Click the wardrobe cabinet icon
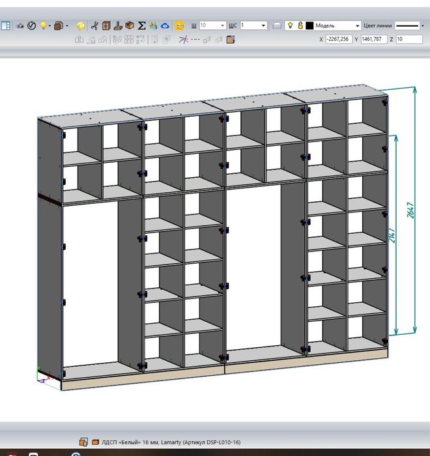The width and height of the screenshot is (430, 456). (106, 25)
